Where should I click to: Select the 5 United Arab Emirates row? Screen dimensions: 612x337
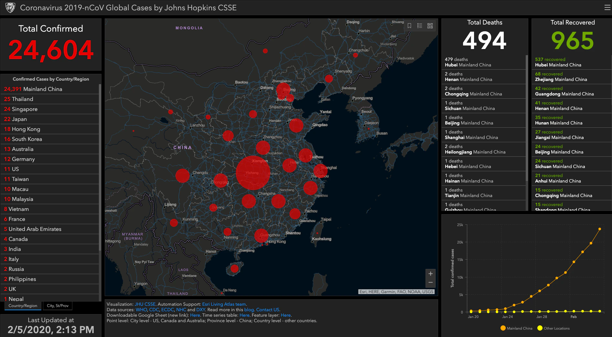coord(50,229)
